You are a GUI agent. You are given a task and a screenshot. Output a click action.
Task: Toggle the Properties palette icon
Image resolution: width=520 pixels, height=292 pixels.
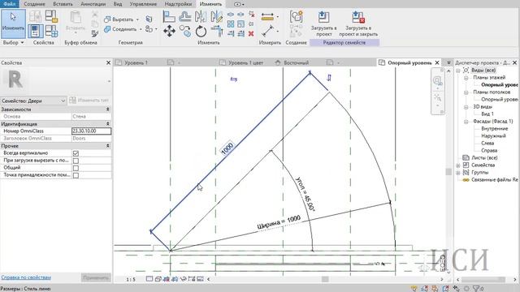pyautogui.click(x=35, y=31)
